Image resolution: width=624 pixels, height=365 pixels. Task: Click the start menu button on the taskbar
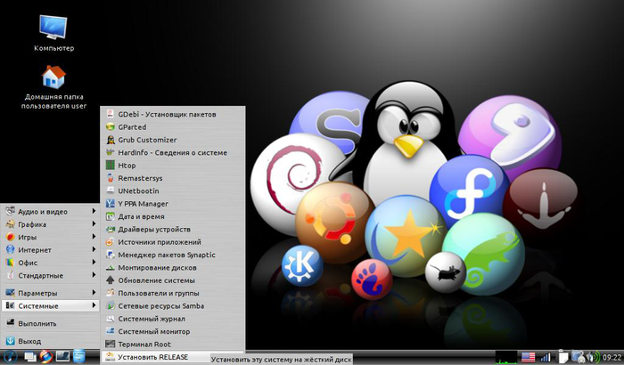[10, 357]
